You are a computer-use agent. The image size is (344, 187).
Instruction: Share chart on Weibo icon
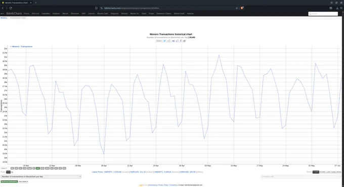185,41
